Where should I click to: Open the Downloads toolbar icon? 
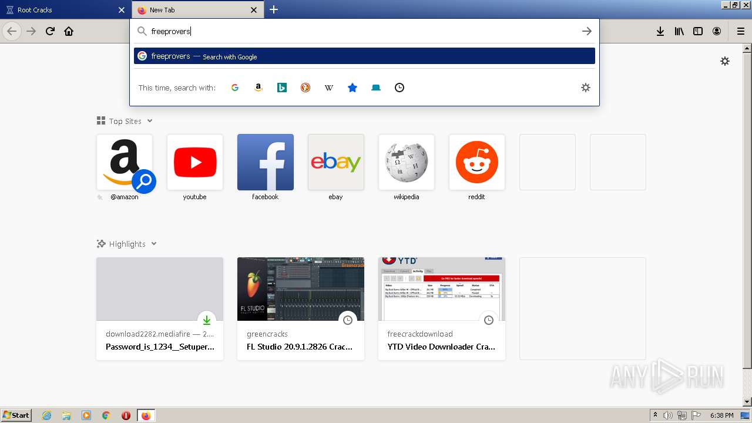tap(660, 31)
